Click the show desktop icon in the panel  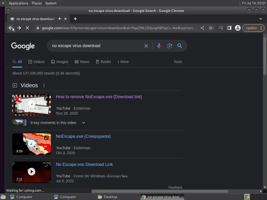pos(3,197)
